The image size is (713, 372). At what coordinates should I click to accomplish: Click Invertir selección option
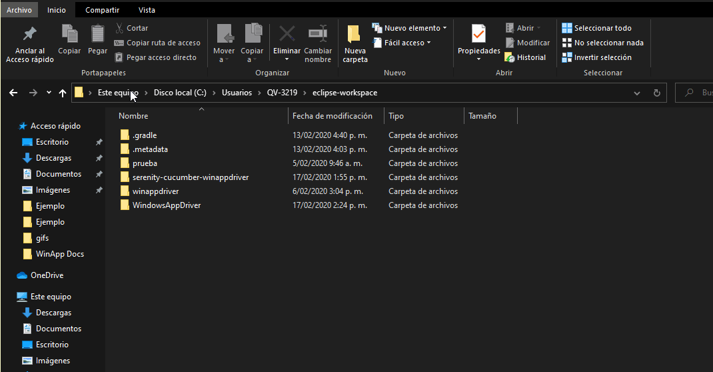[596, 57]
